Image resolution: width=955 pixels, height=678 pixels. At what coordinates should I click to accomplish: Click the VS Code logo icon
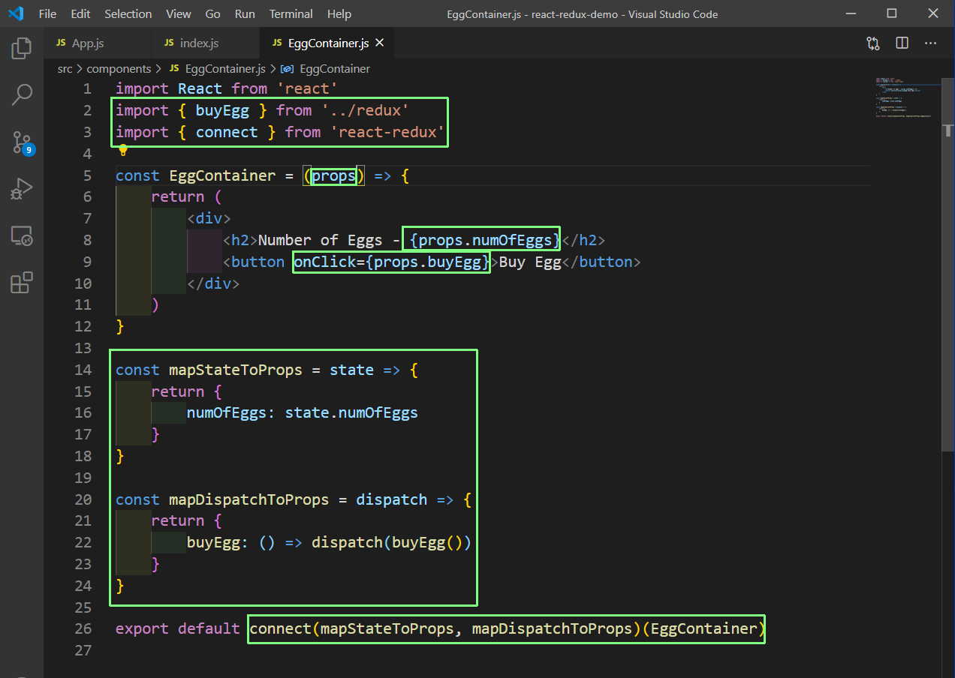pos(16,13)
